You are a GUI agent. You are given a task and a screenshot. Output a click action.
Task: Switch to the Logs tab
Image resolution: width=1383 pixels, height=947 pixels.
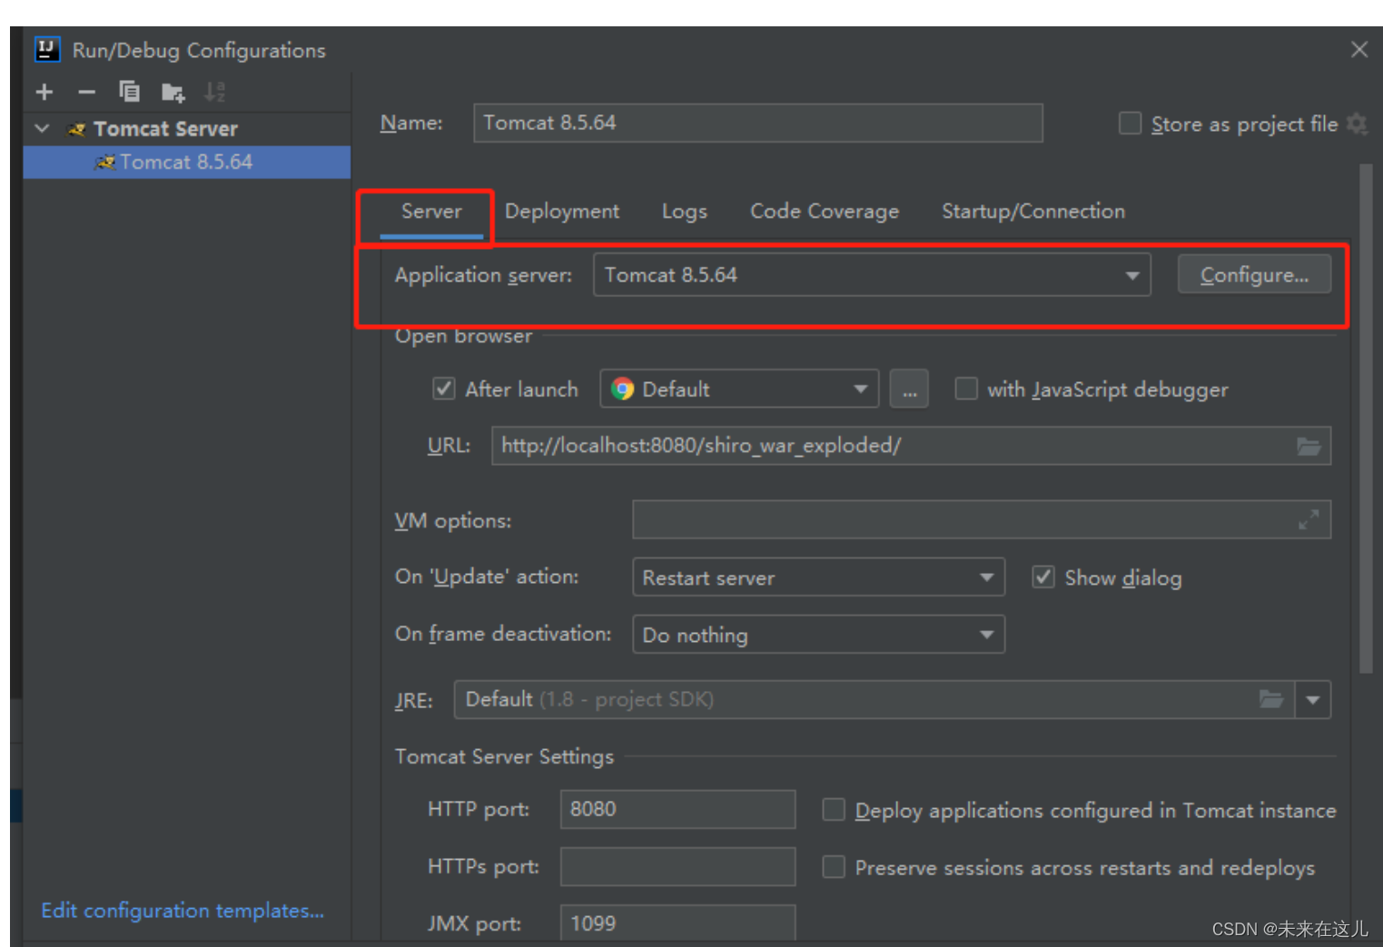(x=685, y=212)
